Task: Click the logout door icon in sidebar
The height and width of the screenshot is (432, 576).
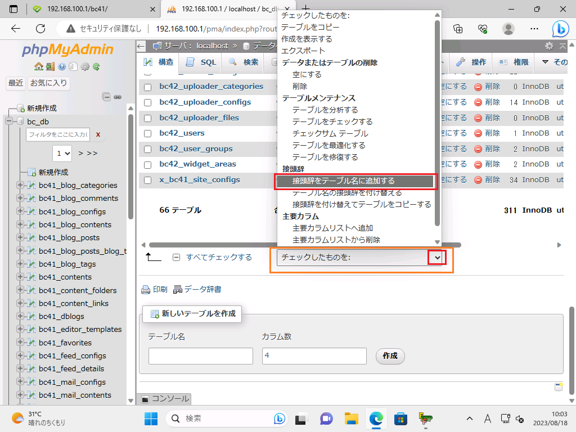Action: click(x=49, y=66)
